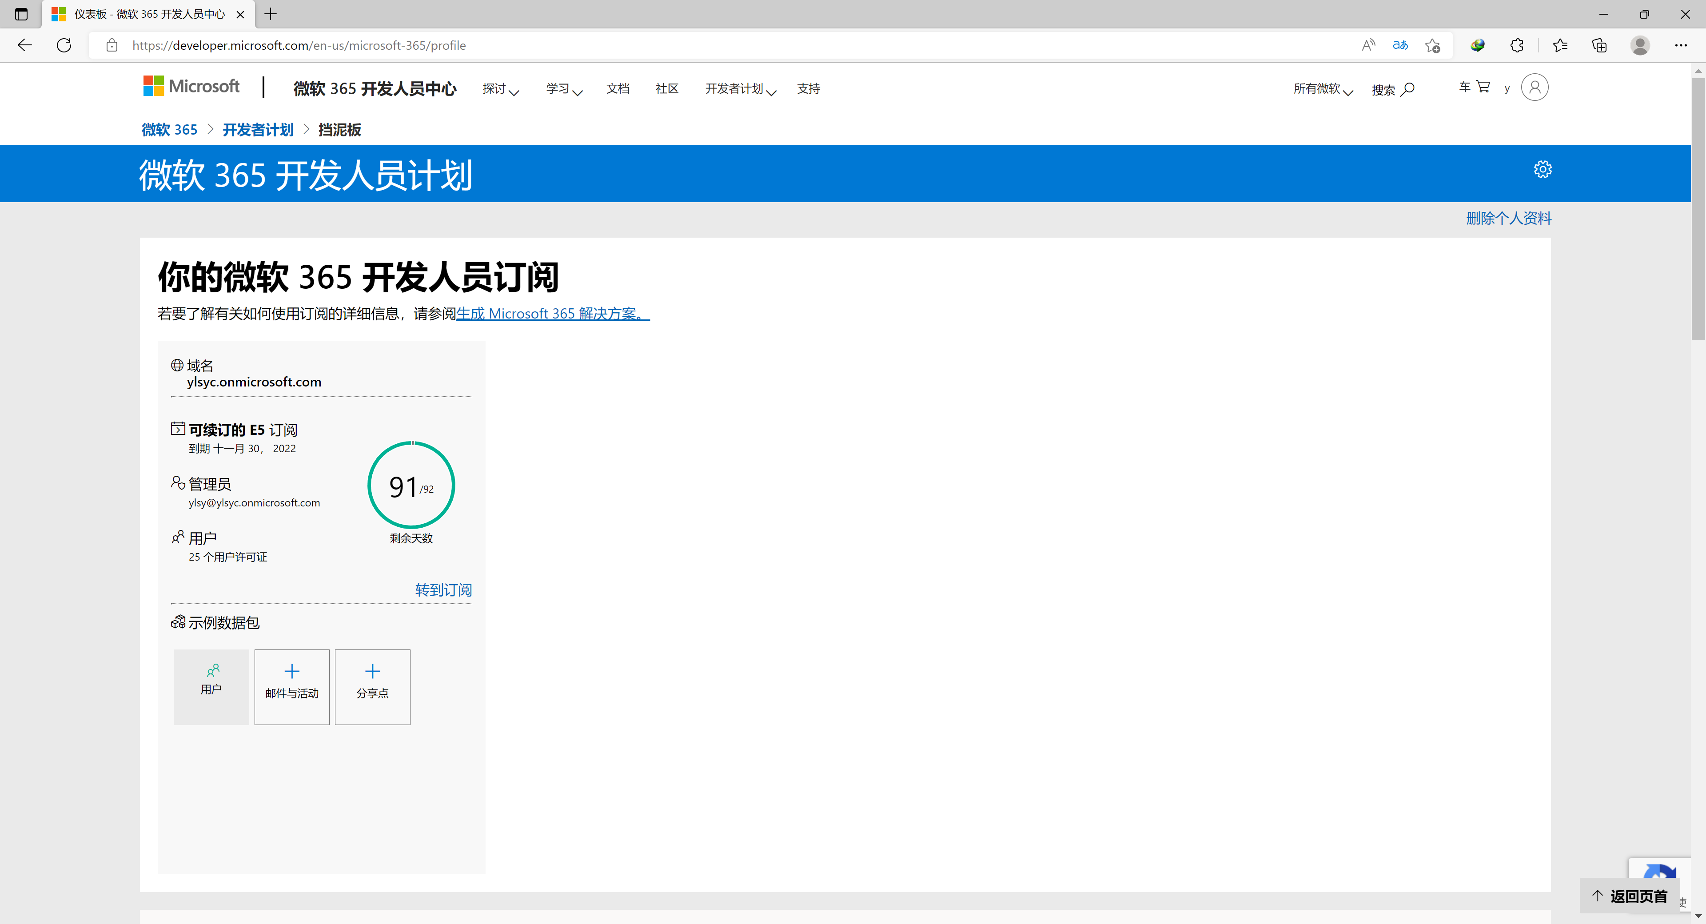
Task: Select the 用户 sample data tile
Action: (211, 686)
